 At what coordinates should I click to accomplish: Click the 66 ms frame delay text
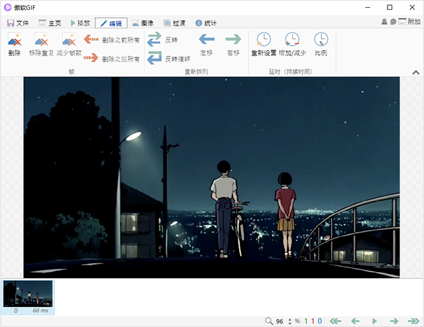point(40,311)
